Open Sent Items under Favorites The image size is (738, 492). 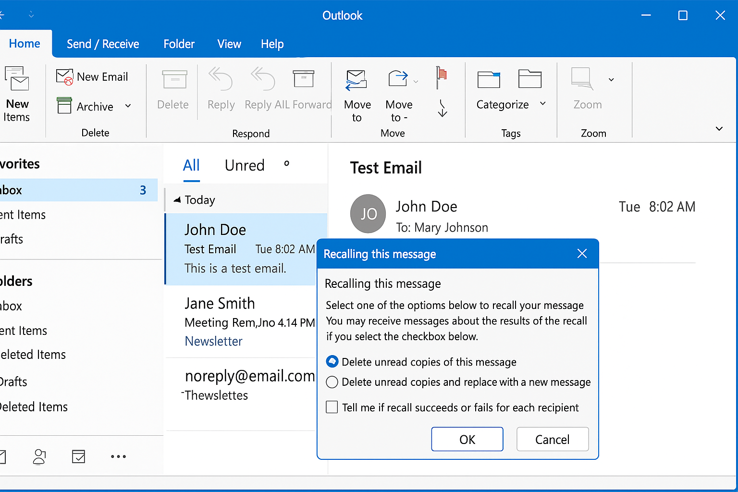[23, 215]
